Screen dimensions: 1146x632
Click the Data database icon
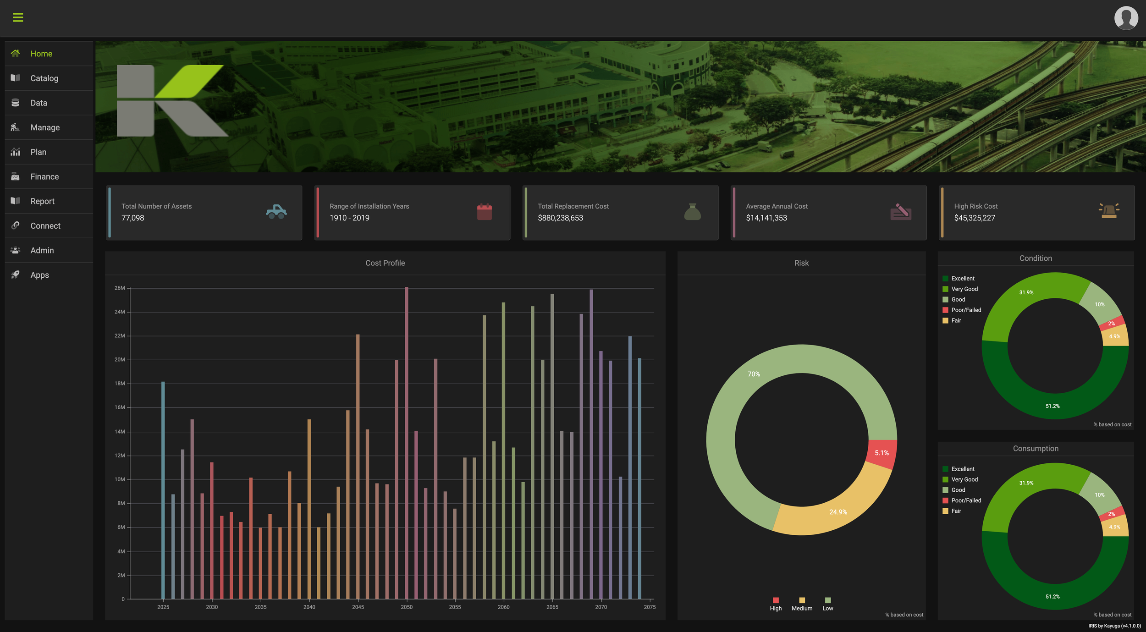point(15,103)
